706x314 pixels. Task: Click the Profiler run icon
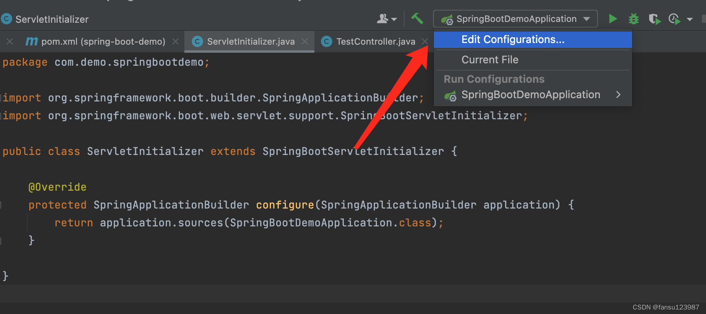point(674,19)
